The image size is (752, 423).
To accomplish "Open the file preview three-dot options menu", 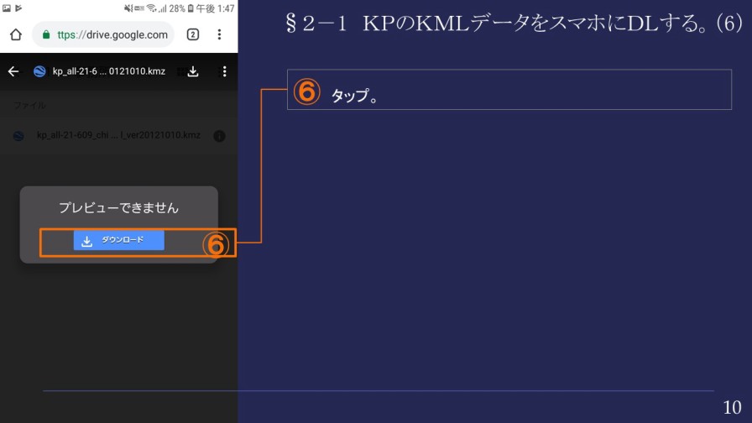I will click(224, 72).
